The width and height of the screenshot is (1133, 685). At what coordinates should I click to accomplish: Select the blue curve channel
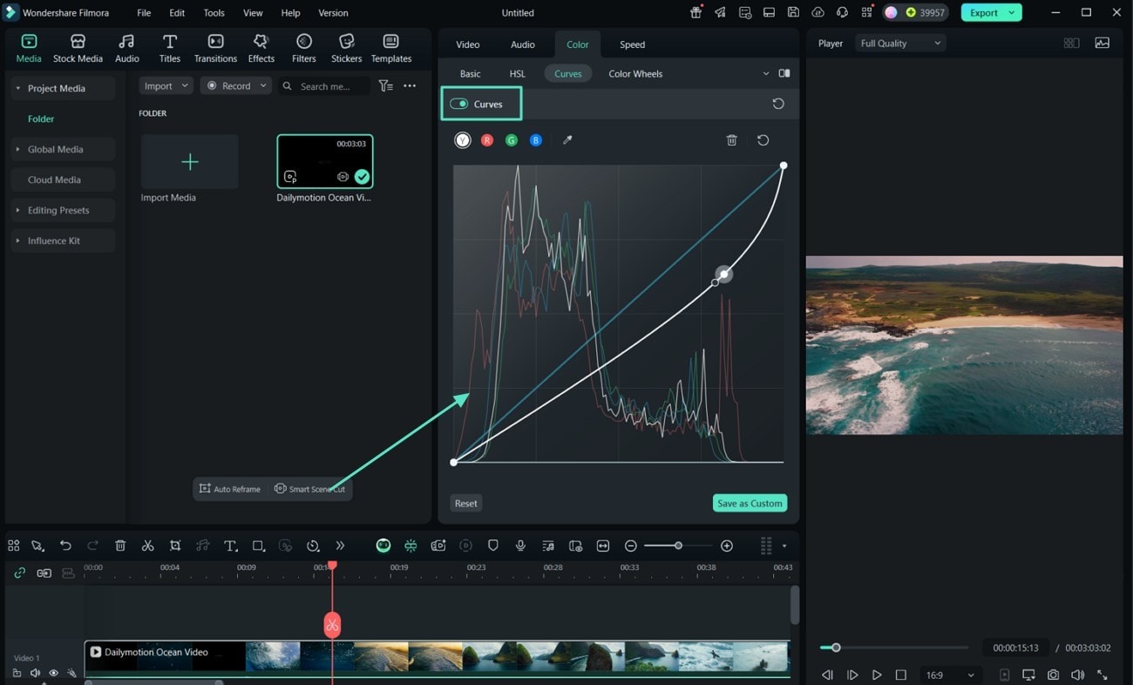click(536, 139)
